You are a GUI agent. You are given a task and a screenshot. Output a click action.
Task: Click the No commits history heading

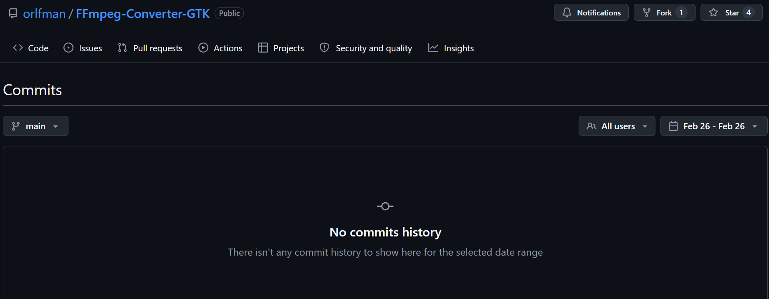point(385,232)
